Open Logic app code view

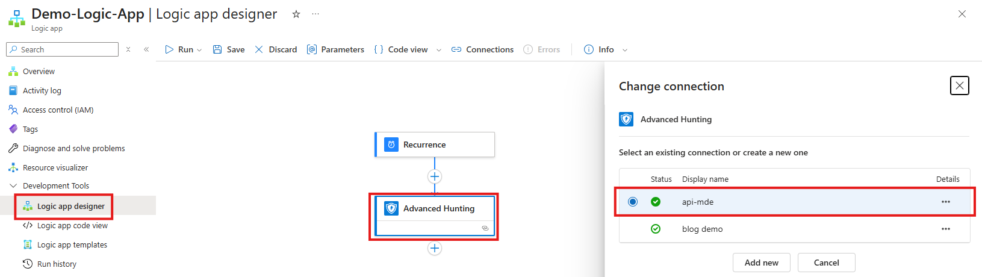72,225
